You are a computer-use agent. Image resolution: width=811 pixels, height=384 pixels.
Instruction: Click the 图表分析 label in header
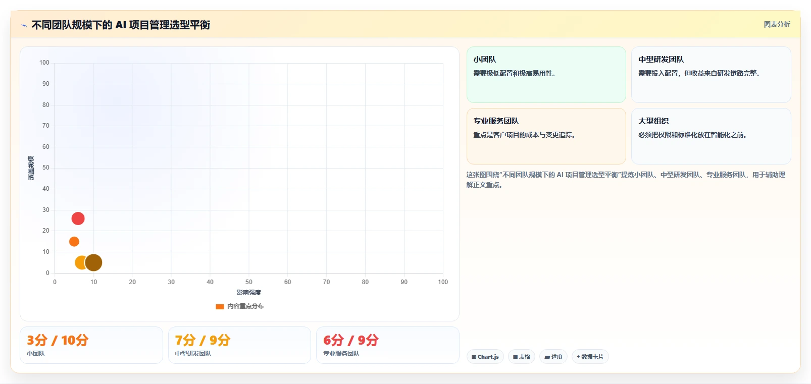(x=777, y=24)
